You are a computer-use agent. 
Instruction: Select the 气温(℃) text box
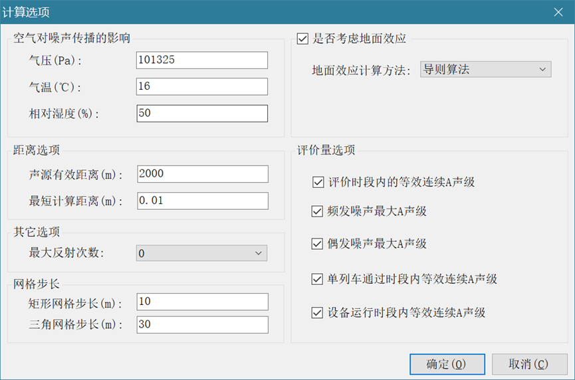201,87
